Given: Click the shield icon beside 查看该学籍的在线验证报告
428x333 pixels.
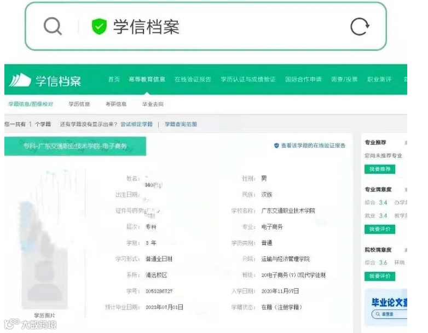Looking at the screenshot, I should 276,145.
